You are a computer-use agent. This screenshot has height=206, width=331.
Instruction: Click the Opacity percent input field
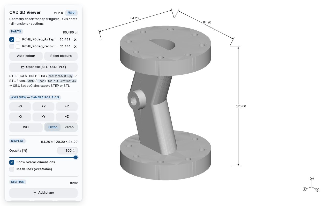(x=67, y=151)
